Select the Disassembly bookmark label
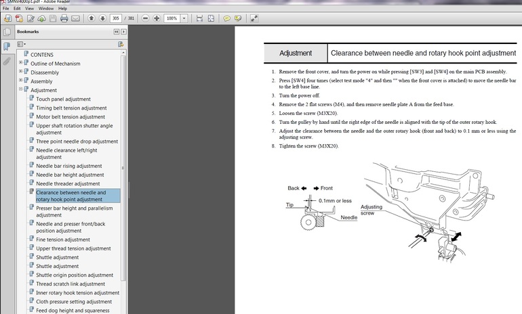 coord(45,72)
